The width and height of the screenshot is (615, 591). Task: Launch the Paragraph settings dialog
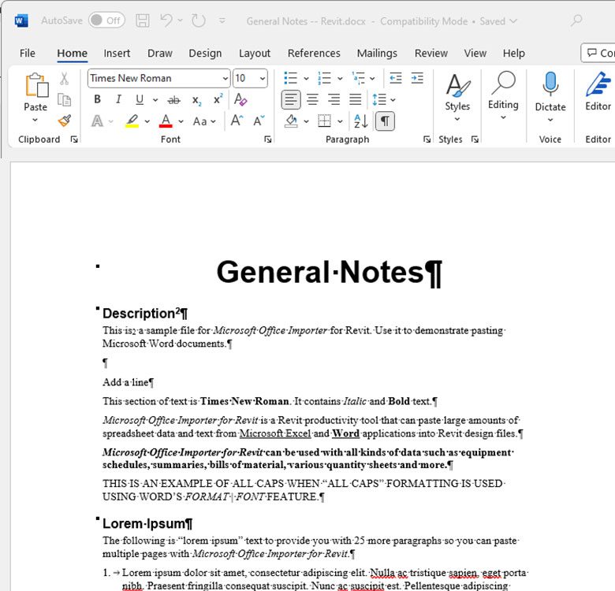point(427,139)
